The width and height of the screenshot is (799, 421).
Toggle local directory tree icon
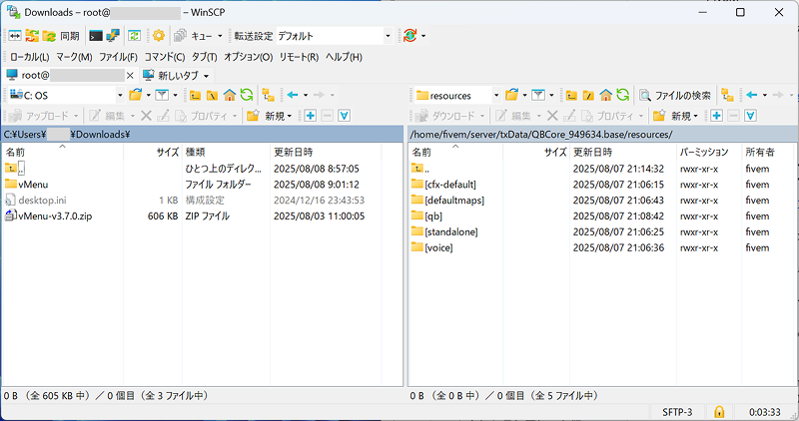tap(269, 95)
